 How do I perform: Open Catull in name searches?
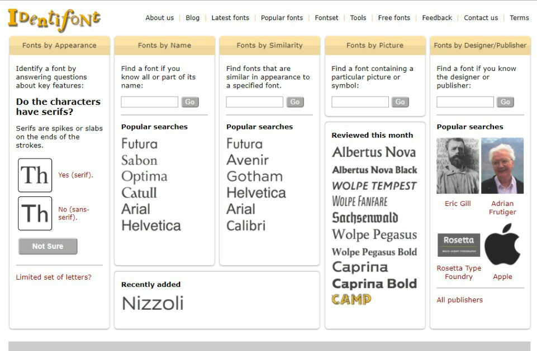[x=139, y=193]
